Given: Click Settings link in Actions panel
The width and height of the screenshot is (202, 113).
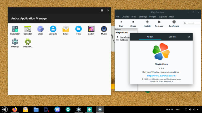Looking at the screenshot, I should 124,40.
